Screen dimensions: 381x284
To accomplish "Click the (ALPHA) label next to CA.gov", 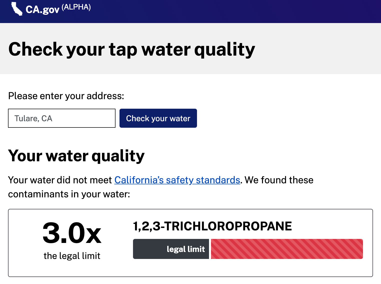I will pos(76,8).
